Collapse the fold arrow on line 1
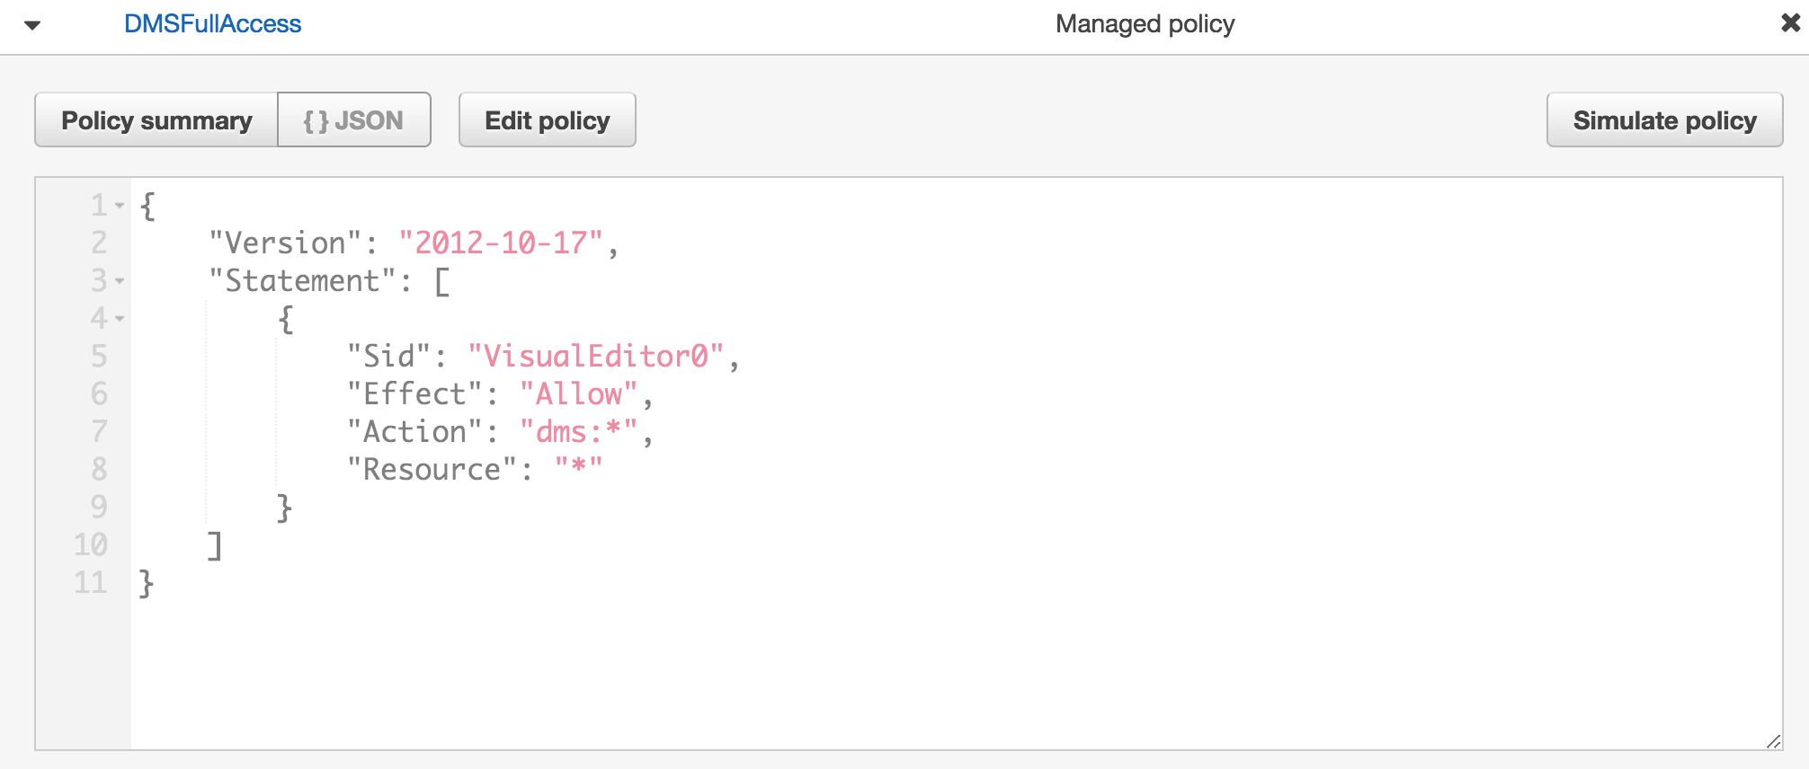The width and height of the screenshot is (1809, 769). click(120, 206)
